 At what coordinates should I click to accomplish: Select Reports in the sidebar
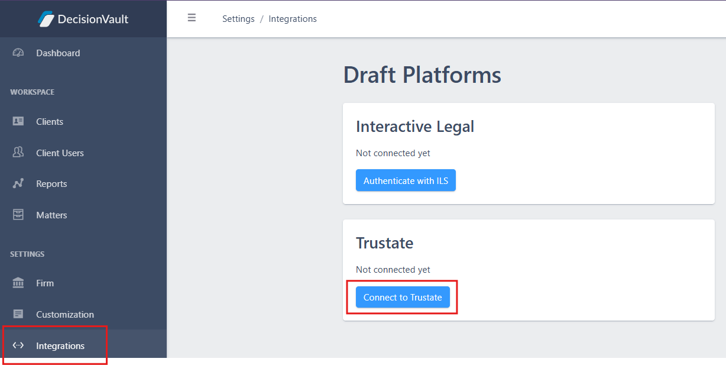[x=83, y=183]
